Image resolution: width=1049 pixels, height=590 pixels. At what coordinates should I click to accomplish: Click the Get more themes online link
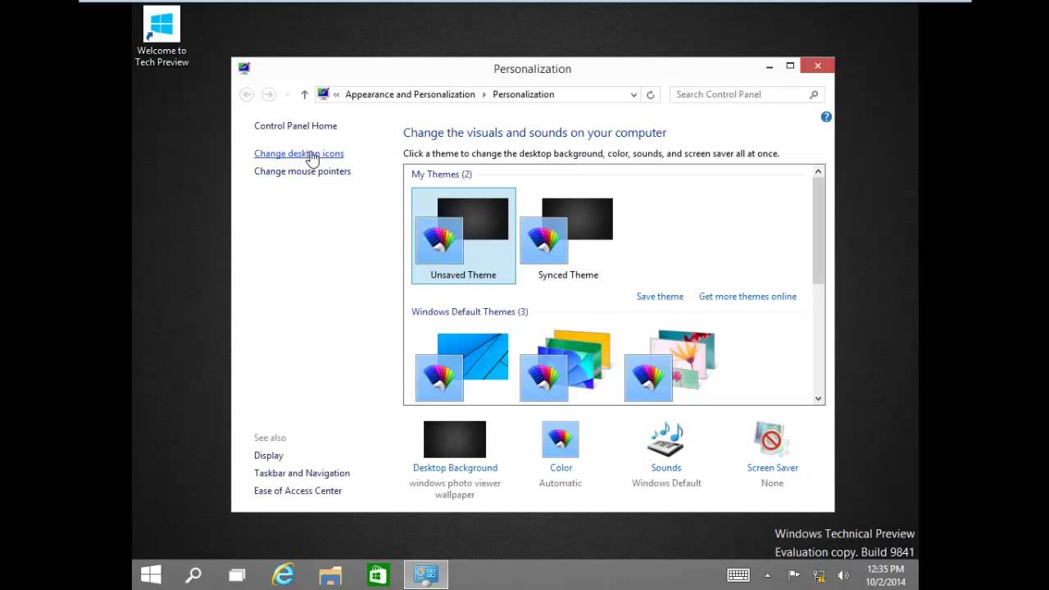coord(747,297)
